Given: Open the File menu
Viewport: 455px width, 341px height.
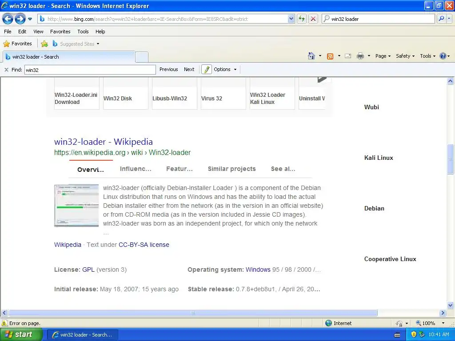Looking at the screenshot, I should [x=8, y=32].
